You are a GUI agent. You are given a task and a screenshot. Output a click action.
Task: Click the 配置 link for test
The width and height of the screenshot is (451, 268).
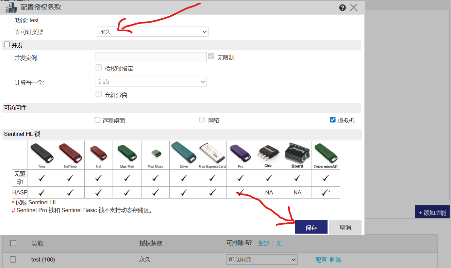point(321,260)
